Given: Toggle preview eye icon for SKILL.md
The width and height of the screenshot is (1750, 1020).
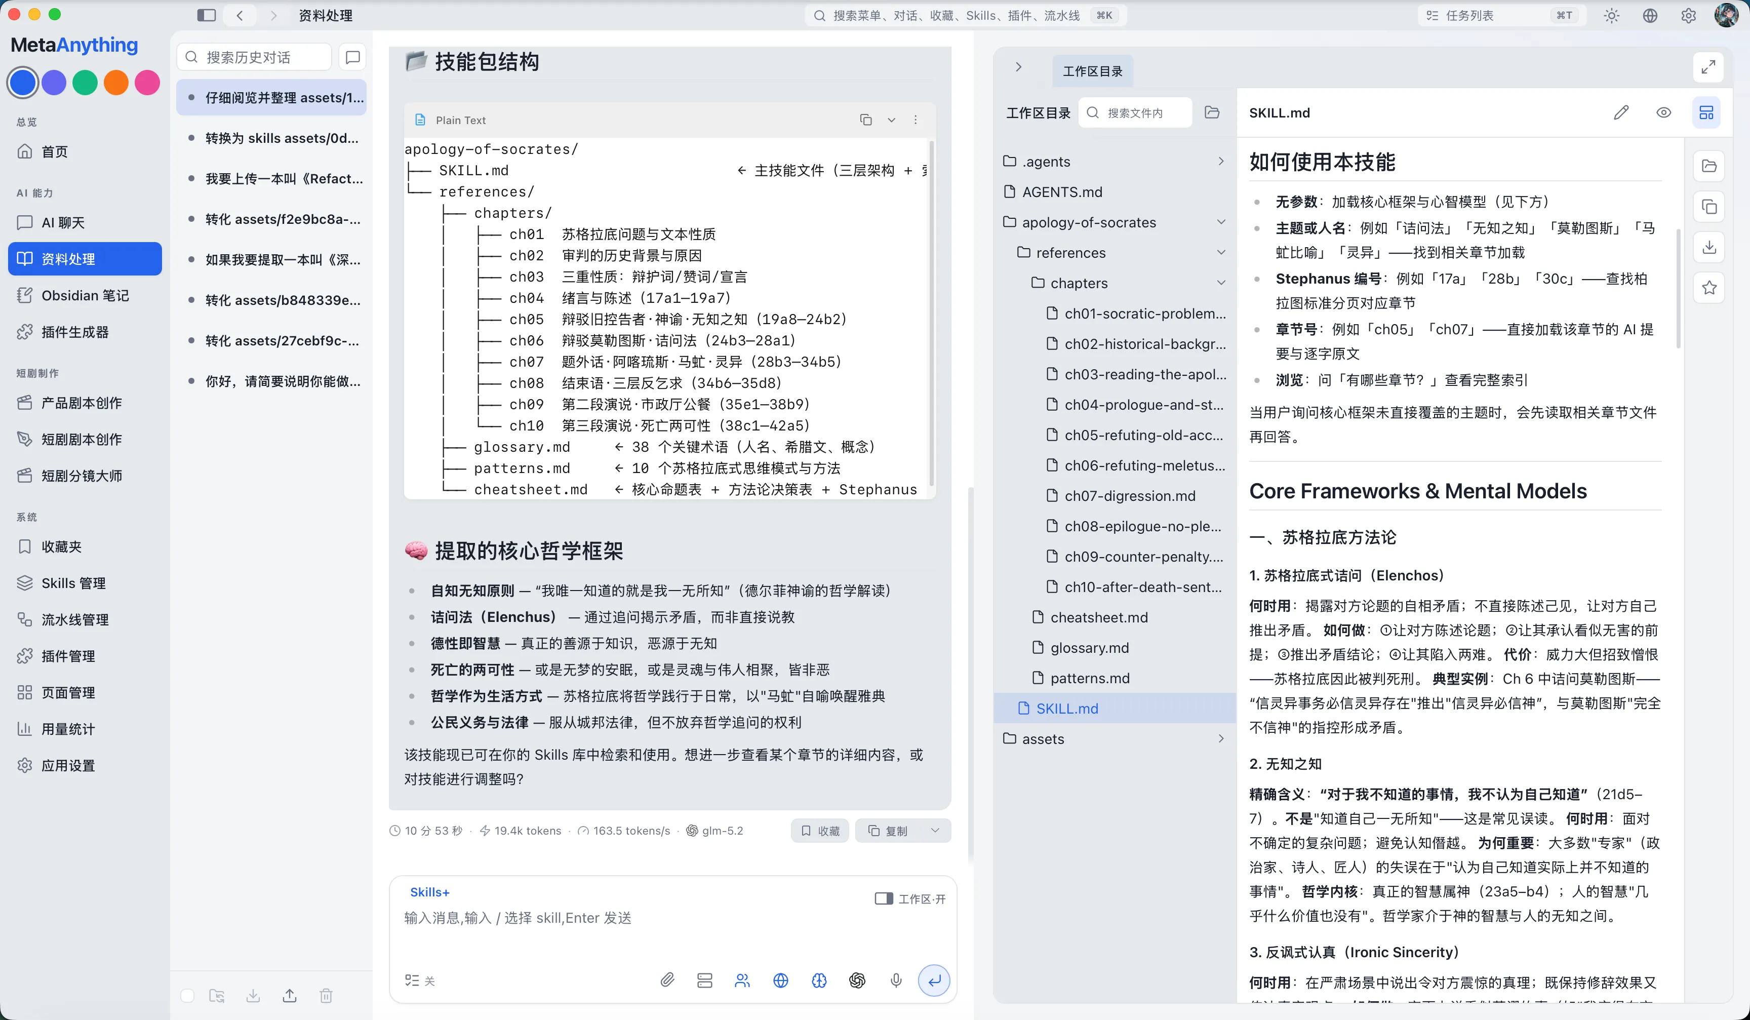Looking at the screenshot, I should pyautogui.click(x=1663, y=112).
